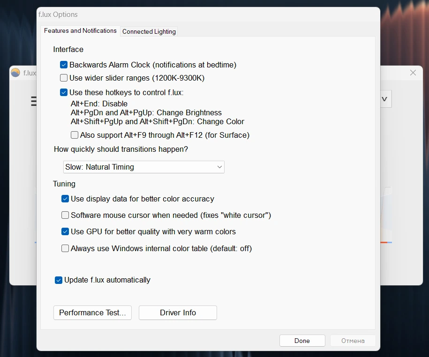
Task: Enable Alt+F9 through Alt+F12 Surface support
Action: coord(75,135)
